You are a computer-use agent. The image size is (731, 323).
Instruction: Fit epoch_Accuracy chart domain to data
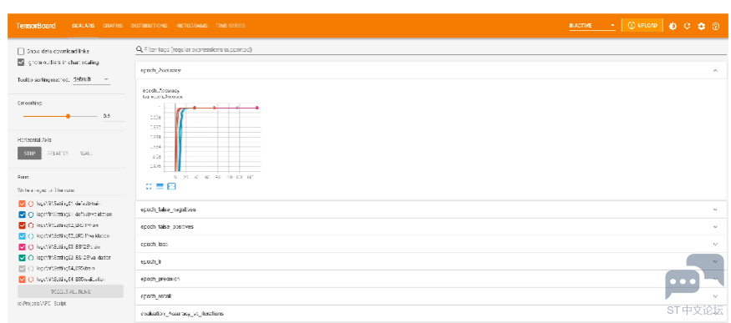pyautogui.click(x=171, y=186)
